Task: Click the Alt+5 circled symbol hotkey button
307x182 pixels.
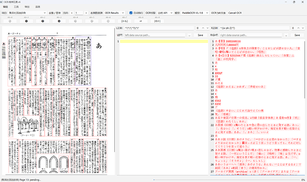Action: coord(92,21)
